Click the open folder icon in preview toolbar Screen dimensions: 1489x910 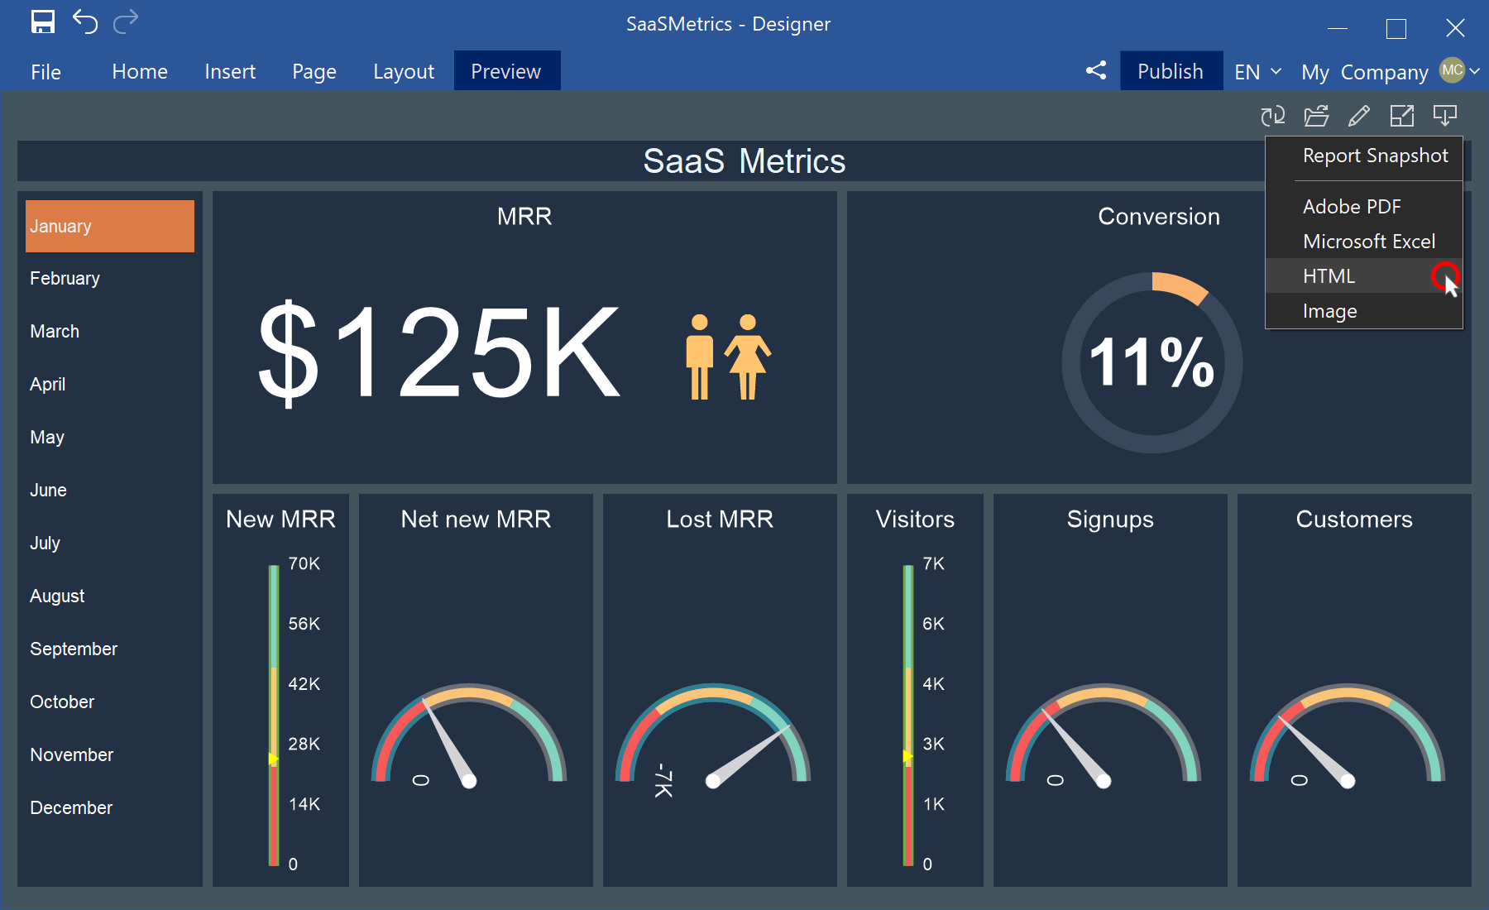pyautogui.click(x=1316, y=116)
